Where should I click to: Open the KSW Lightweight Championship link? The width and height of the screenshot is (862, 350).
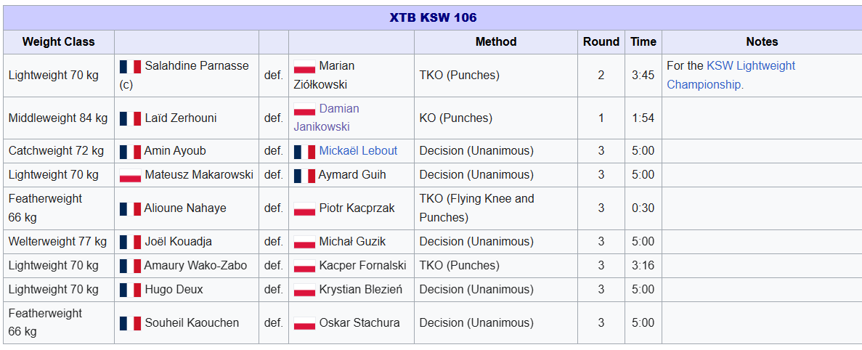(731, 76)
